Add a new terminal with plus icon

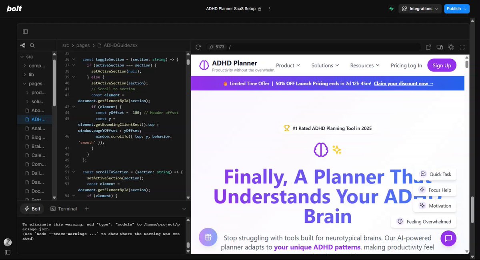tap(87, 209)
